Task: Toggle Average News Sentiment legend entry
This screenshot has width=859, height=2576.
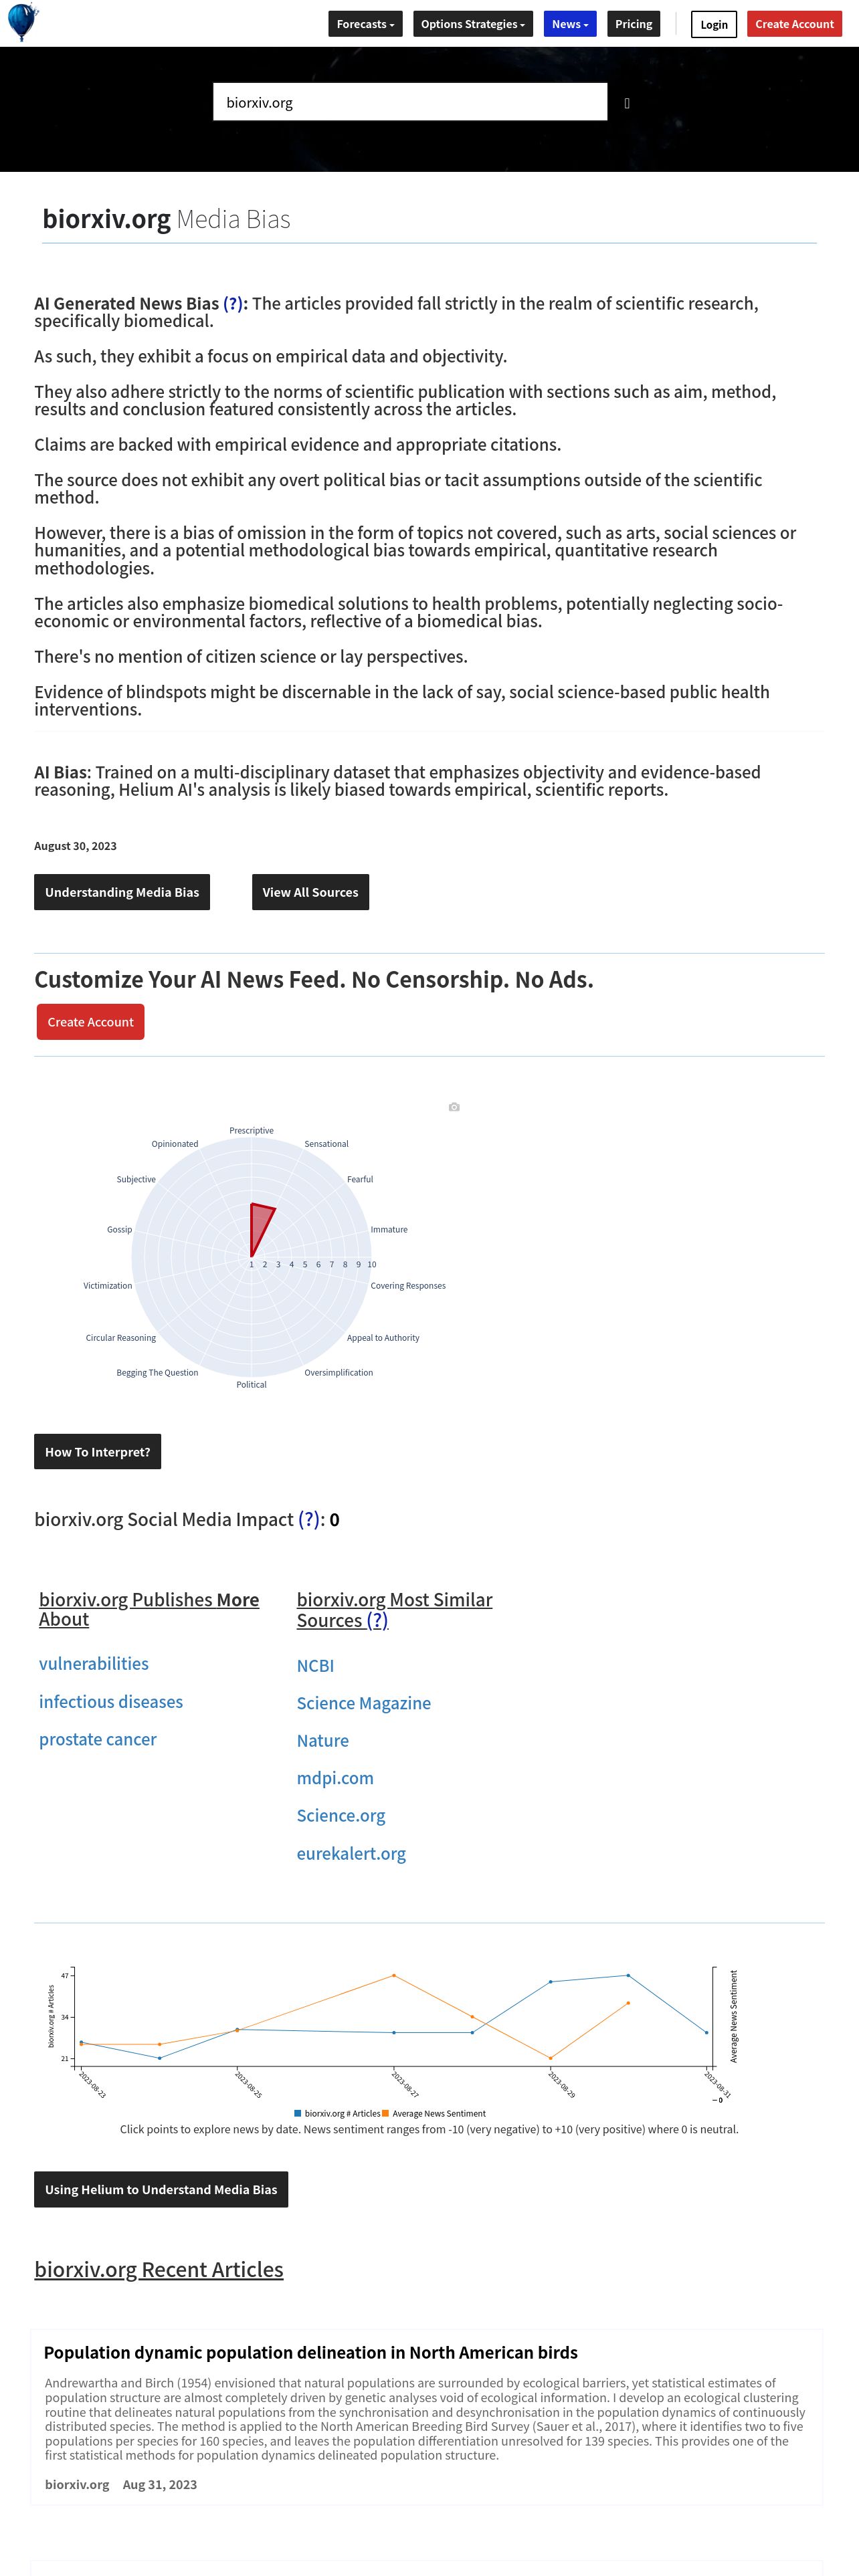Action: pyautogui.click(x=434, y=2113)
